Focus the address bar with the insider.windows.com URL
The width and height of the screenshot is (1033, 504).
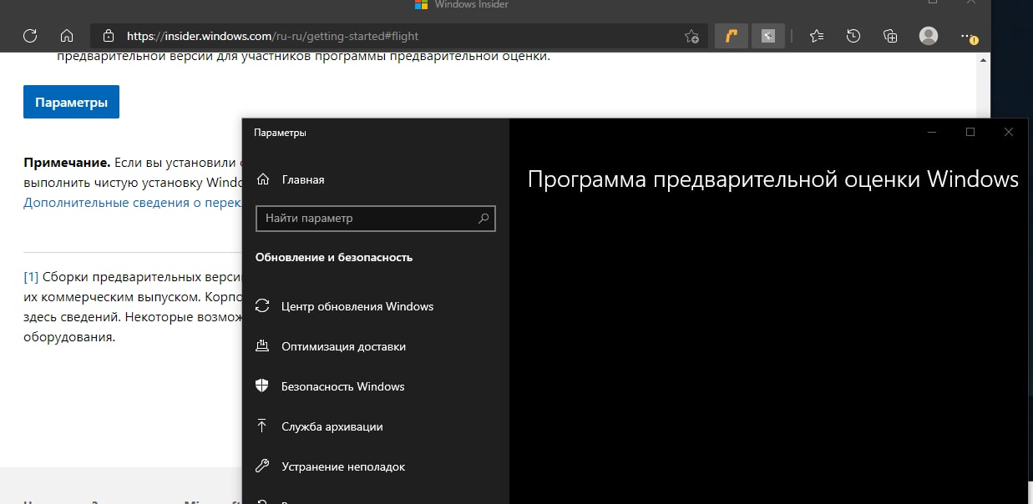tap(399, 36)
